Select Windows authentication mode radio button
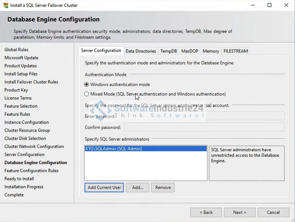Image resolution: width=295 pixels, height=222 pixels. pyautogui.click(x=87, y=84)
